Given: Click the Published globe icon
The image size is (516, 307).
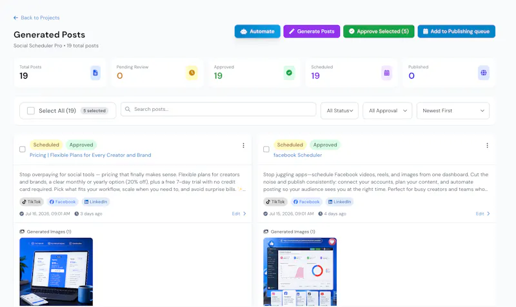Looking at the screenshot, I should point(483,73).
